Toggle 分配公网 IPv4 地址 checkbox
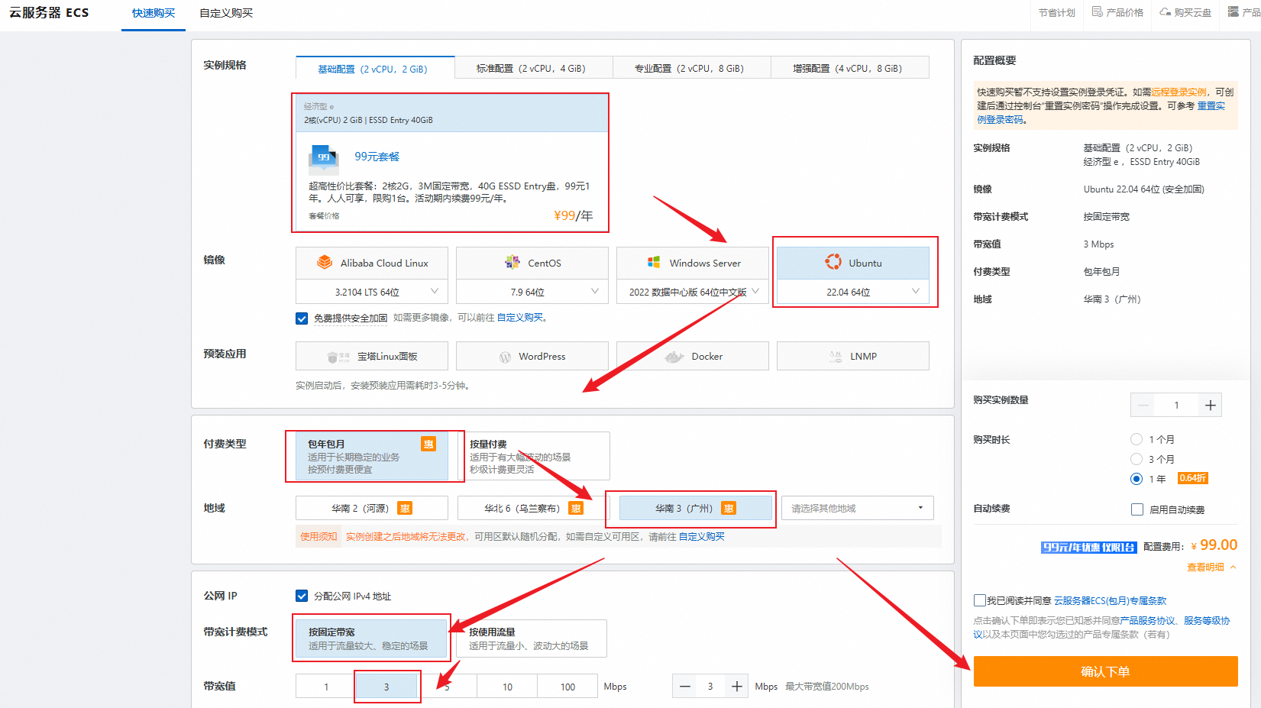 (302, 596)
